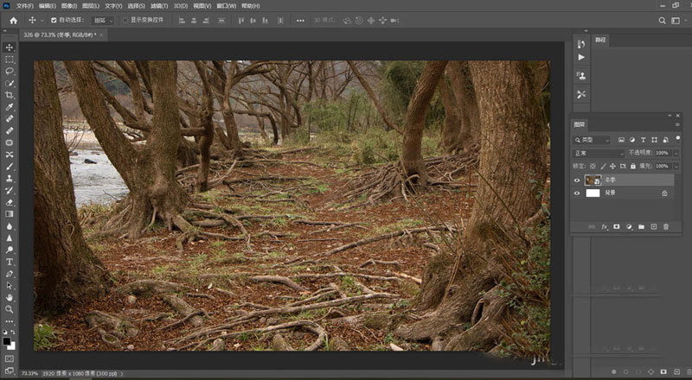Switch to the 路径 panel tab
This screenshot has width=692, height=380.
(x=601, y=40)
